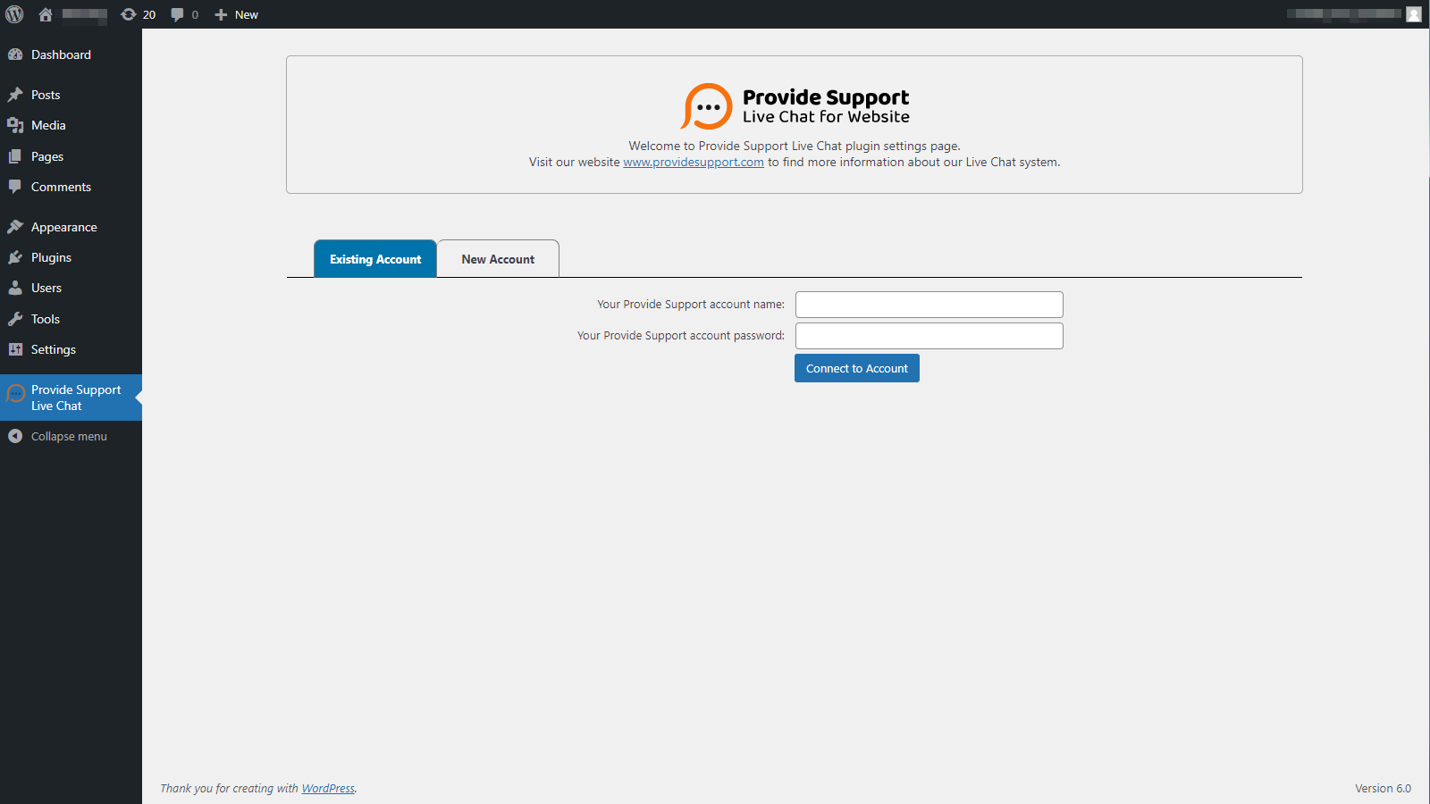Open the WordPress footer link

[x=328, y=788]
